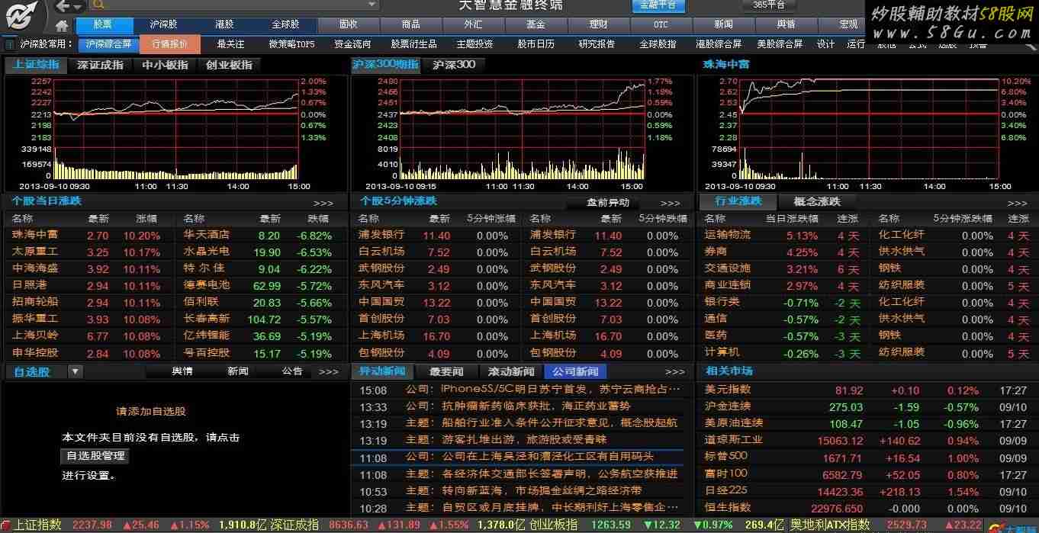Open the 抗肿瘤新药临床获批 news item
Viewport: 1039px width, 533px height.
(x=519, y=406)
